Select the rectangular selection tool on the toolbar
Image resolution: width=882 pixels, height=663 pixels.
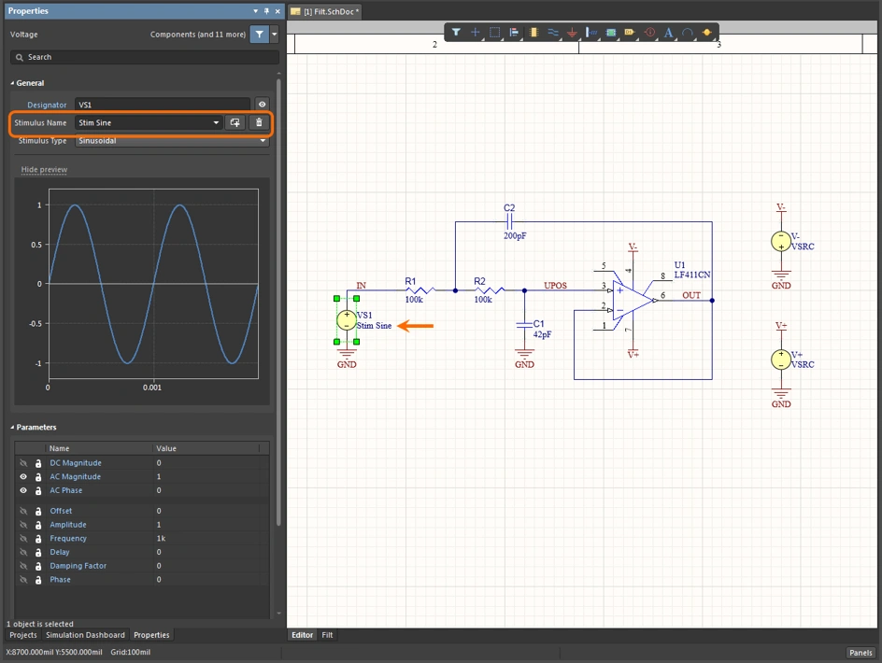click(x=495, y=33)
